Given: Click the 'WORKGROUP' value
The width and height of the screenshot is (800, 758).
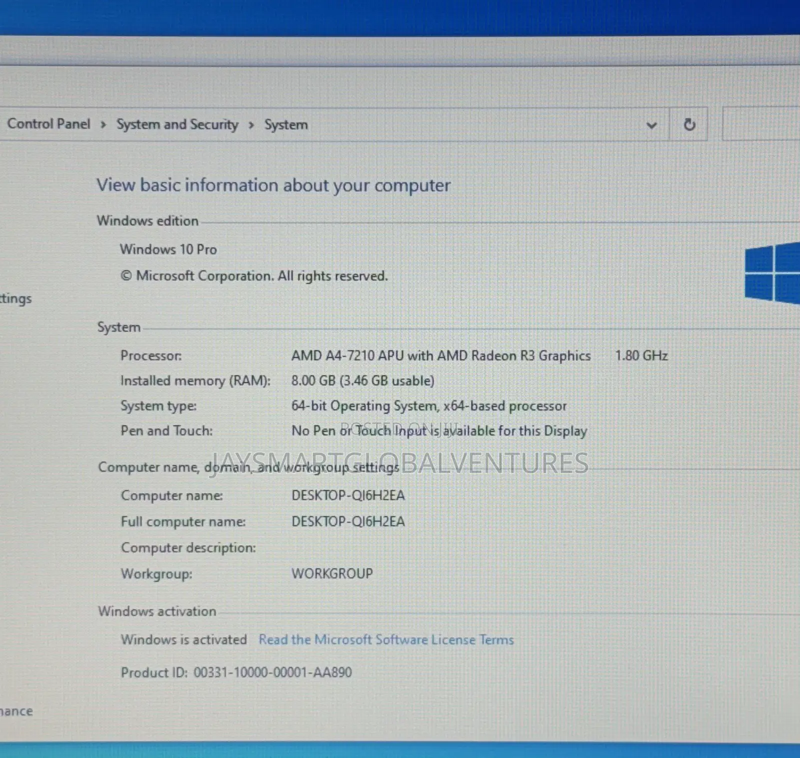Looking at the screenshot, I should (x=332, y=573).
